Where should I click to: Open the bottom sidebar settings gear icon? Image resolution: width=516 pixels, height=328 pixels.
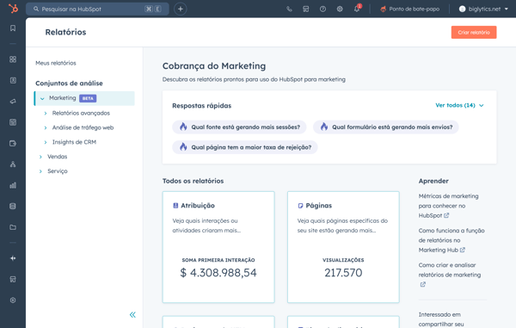point(13,300)
